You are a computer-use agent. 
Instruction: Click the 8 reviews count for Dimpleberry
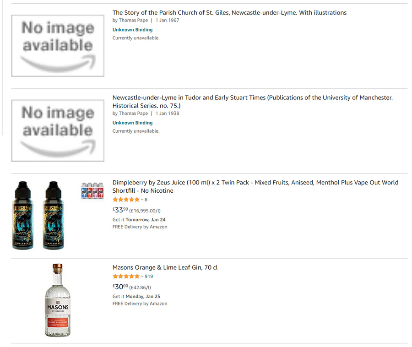(x=146, y=200)
